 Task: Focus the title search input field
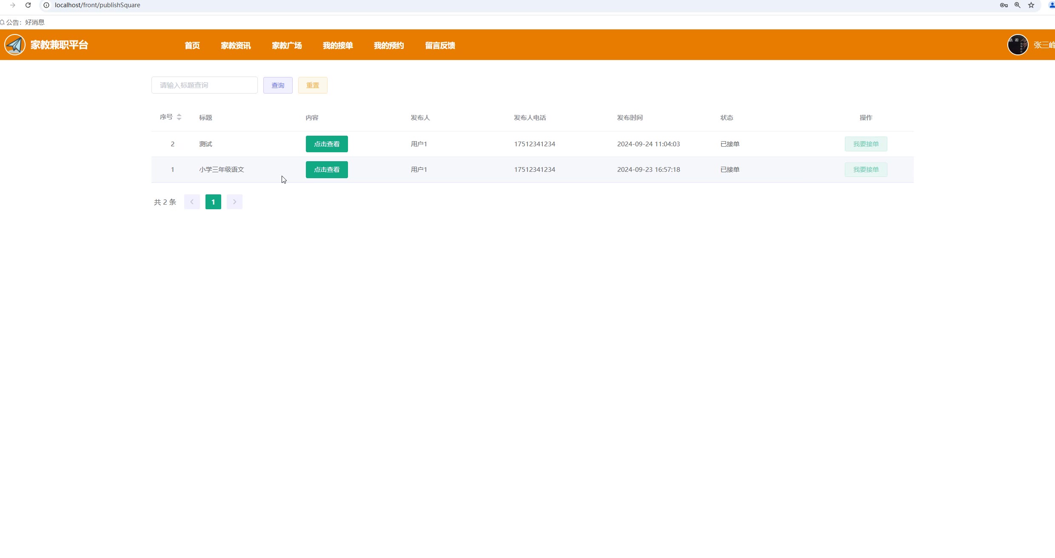click(205, 85)
